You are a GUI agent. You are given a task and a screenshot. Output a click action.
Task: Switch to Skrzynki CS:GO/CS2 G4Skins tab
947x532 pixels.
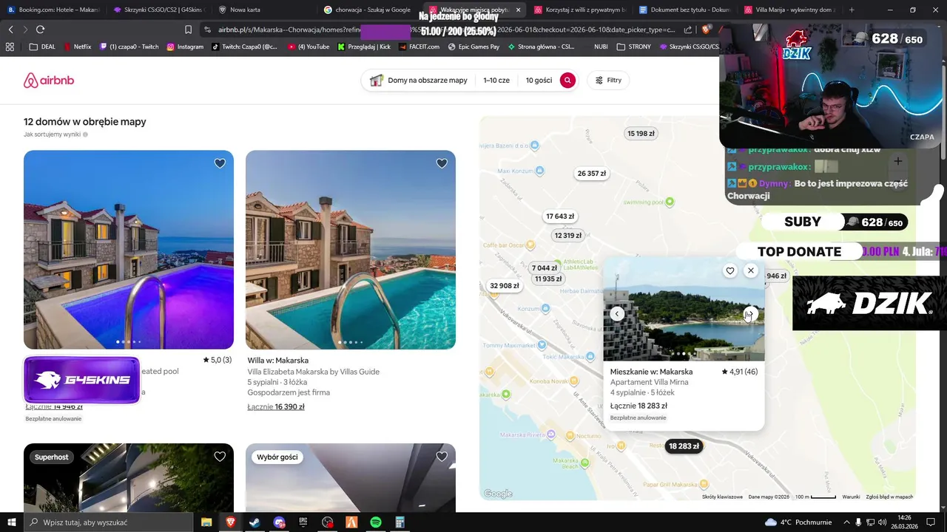tap(158, 10)
